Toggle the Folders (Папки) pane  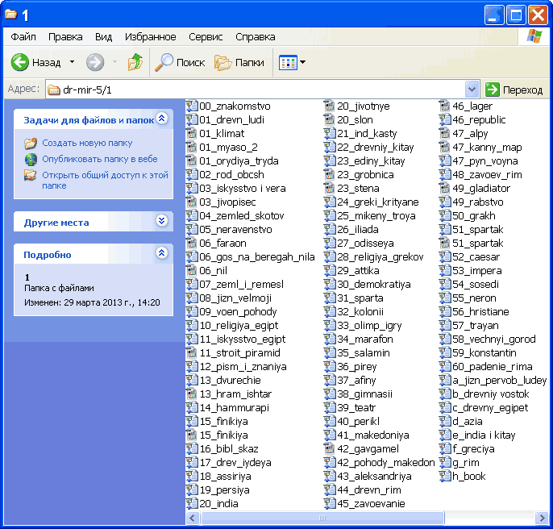point(239,62)
